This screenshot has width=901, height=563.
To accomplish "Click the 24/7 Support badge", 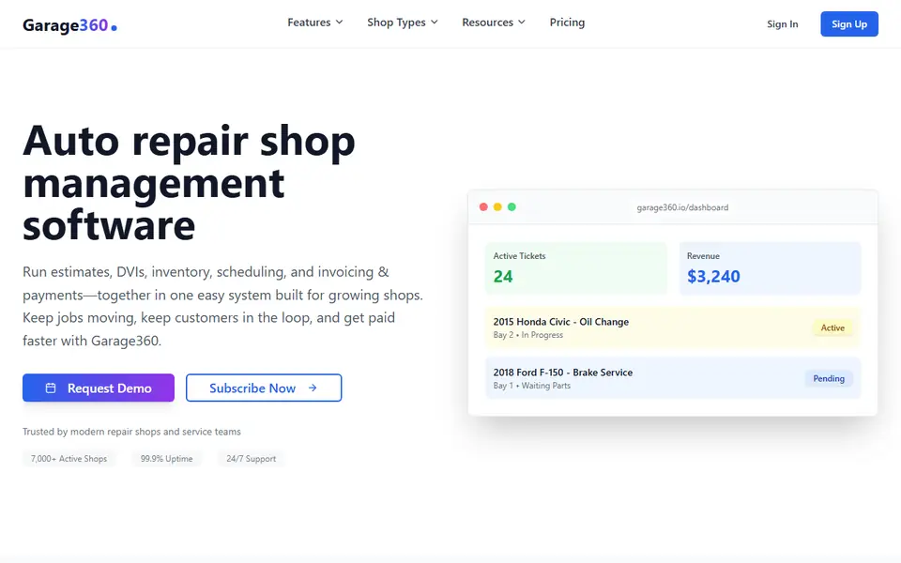I will click(252, 459).
